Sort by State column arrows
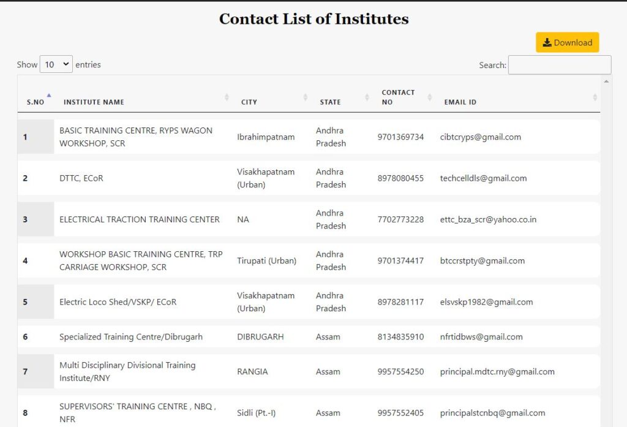Viewport: 627px width, 427px height. (367, 97)
